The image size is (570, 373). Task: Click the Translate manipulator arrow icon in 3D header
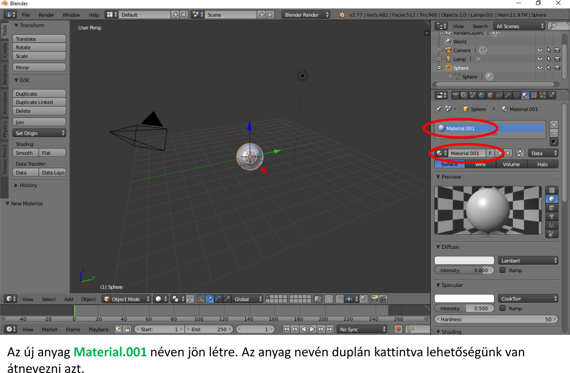point(210,299)
